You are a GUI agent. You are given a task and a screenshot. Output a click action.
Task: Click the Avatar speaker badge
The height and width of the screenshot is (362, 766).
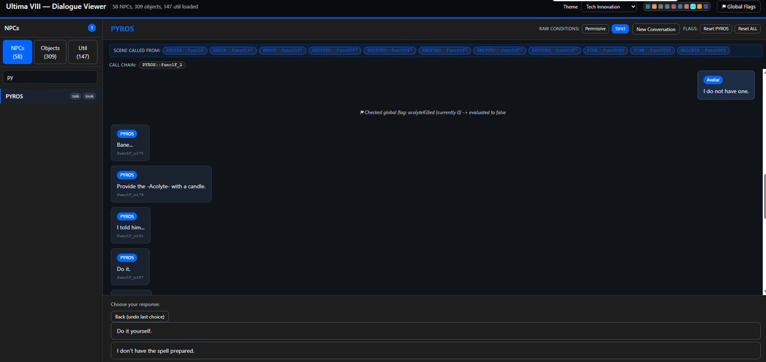712,80
